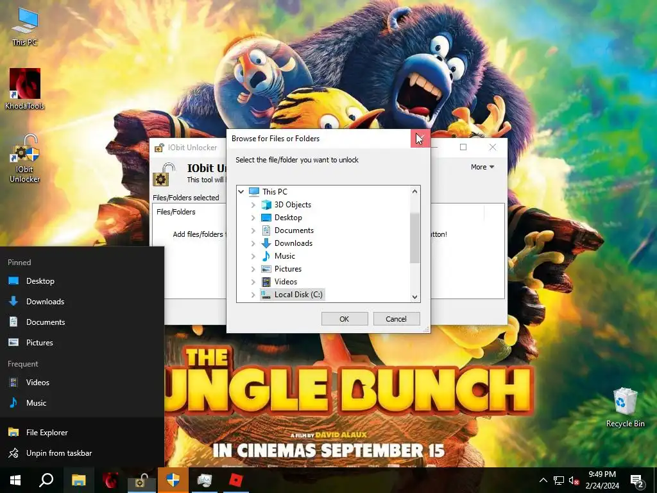657x493 pixels.
Task: Close the IObit Unlocker window
Action: 493,147
